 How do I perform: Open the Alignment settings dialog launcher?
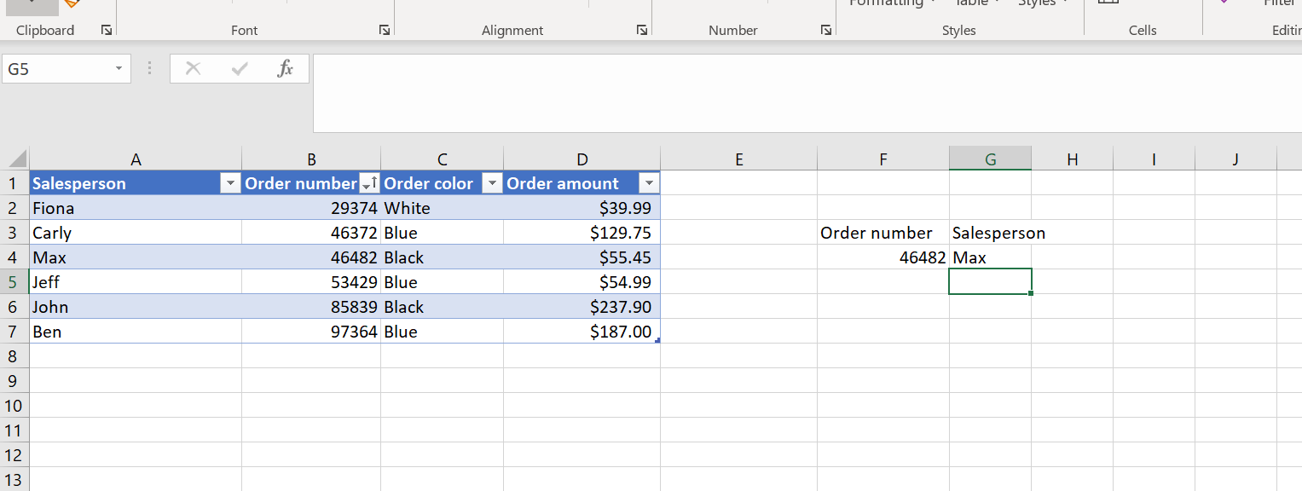[x=642, y=31]
